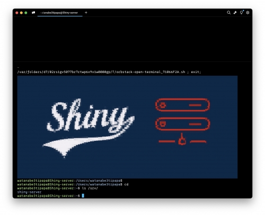The image size is (265, 215).
Task: Click the 'ls /srv/' command line
Action: point(57,188)
